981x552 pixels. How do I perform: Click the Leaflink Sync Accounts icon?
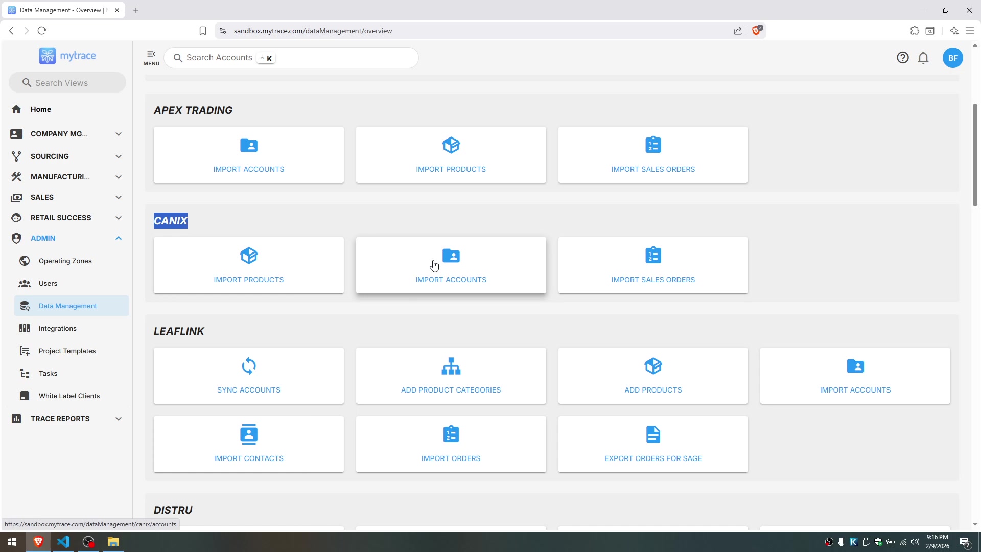point(248,366)
